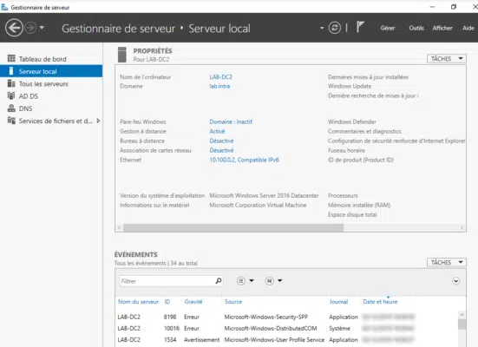
Task: Click the Domaine : Inactif firewall link
Action: click(231, 121)
